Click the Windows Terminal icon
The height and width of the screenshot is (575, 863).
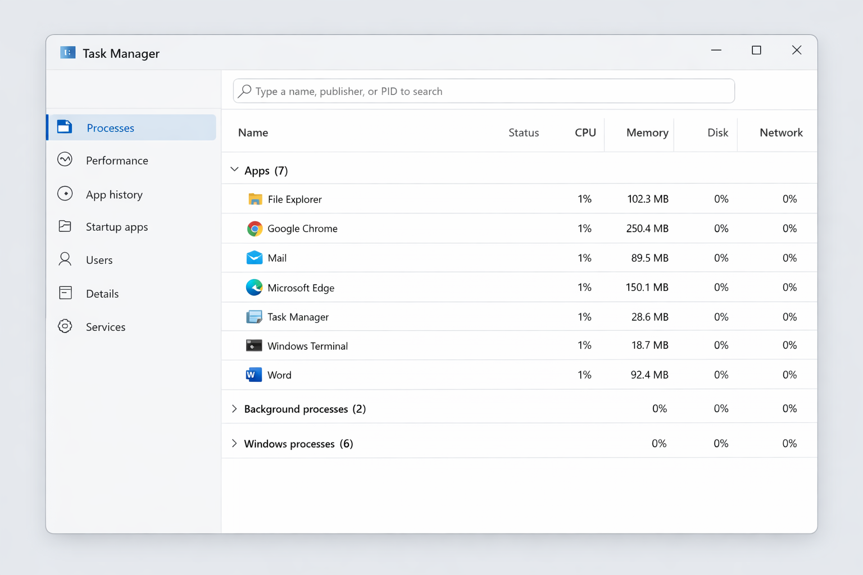point(254,345)
